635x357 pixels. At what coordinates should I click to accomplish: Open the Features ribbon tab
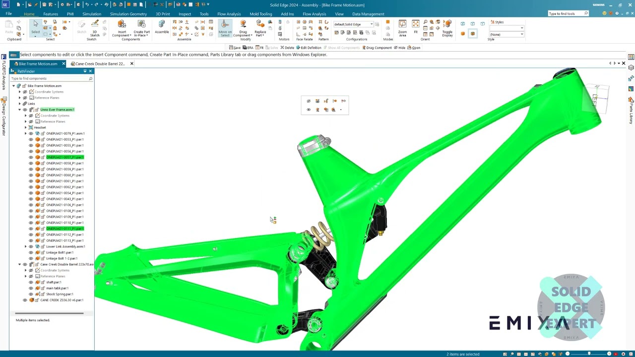51,14
